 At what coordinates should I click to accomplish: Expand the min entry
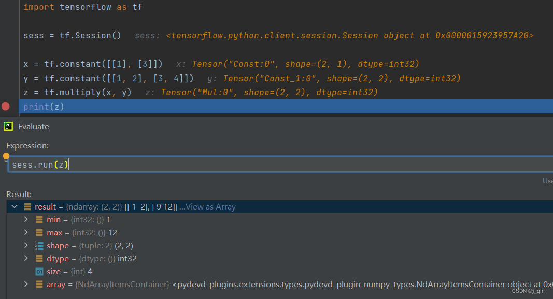point(25,219)
